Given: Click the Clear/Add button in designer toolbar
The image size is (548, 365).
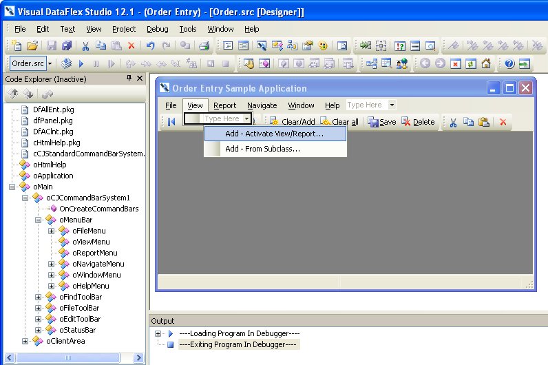Looking at the screenshot, I should (x=292, y=122).
